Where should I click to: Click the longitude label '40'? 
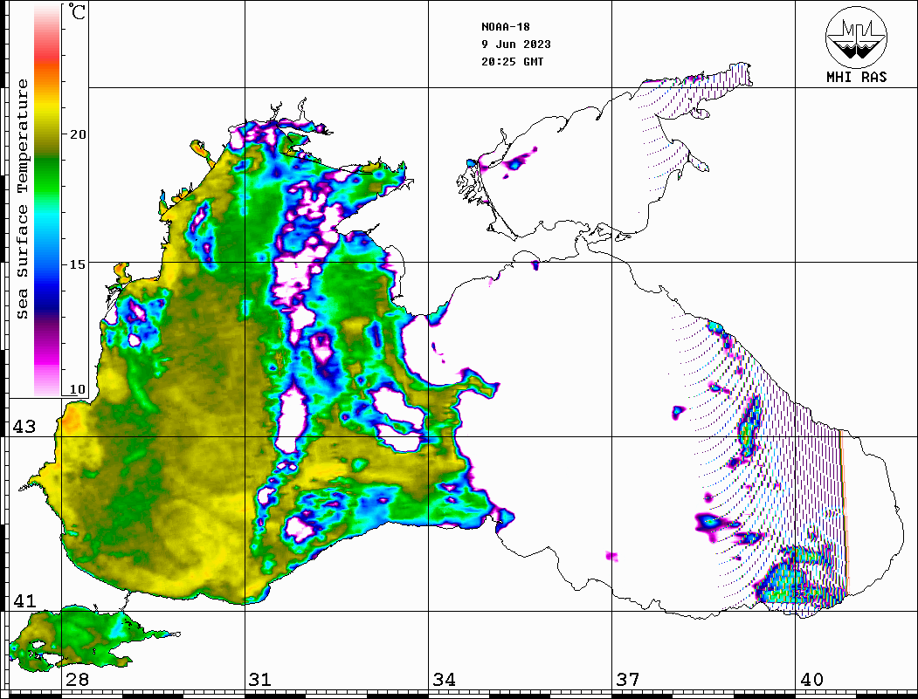tap(811, 680)
